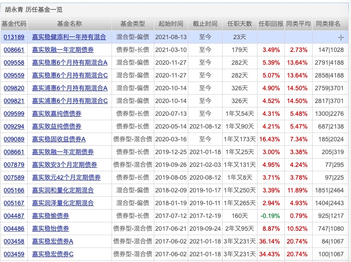
Task: Open the 嘉实稳怡债券 fund page
Action: point(50,229)
